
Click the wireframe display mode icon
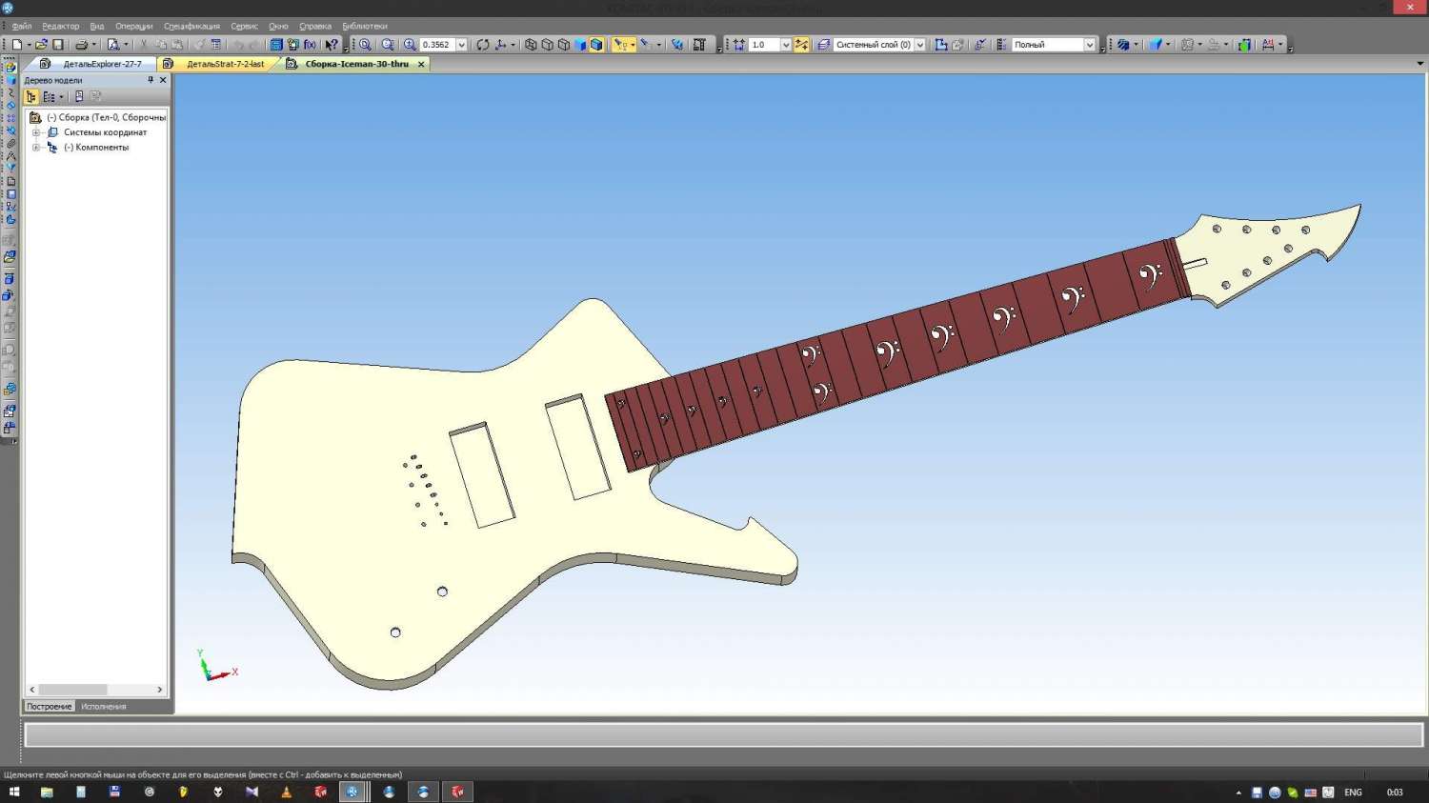coord(531,45)
